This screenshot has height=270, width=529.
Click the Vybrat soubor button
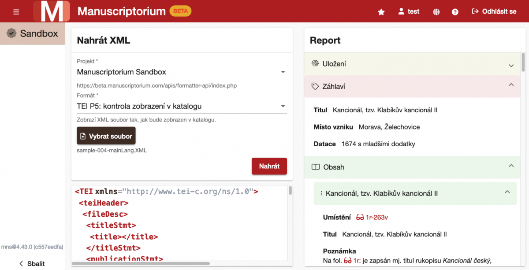106,136
